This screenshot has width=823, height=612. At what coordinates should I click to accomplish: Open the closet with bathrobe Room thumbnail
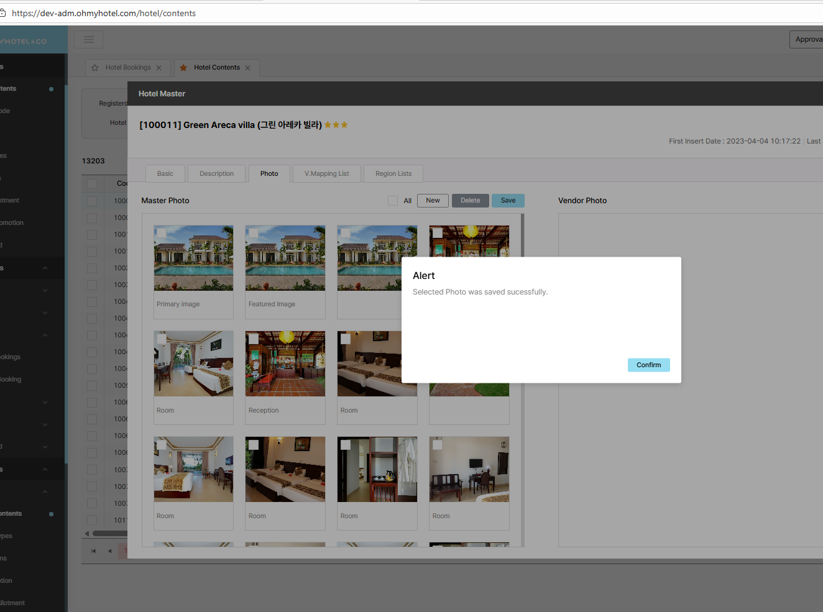pyautogui.click(x=377, y=469)
